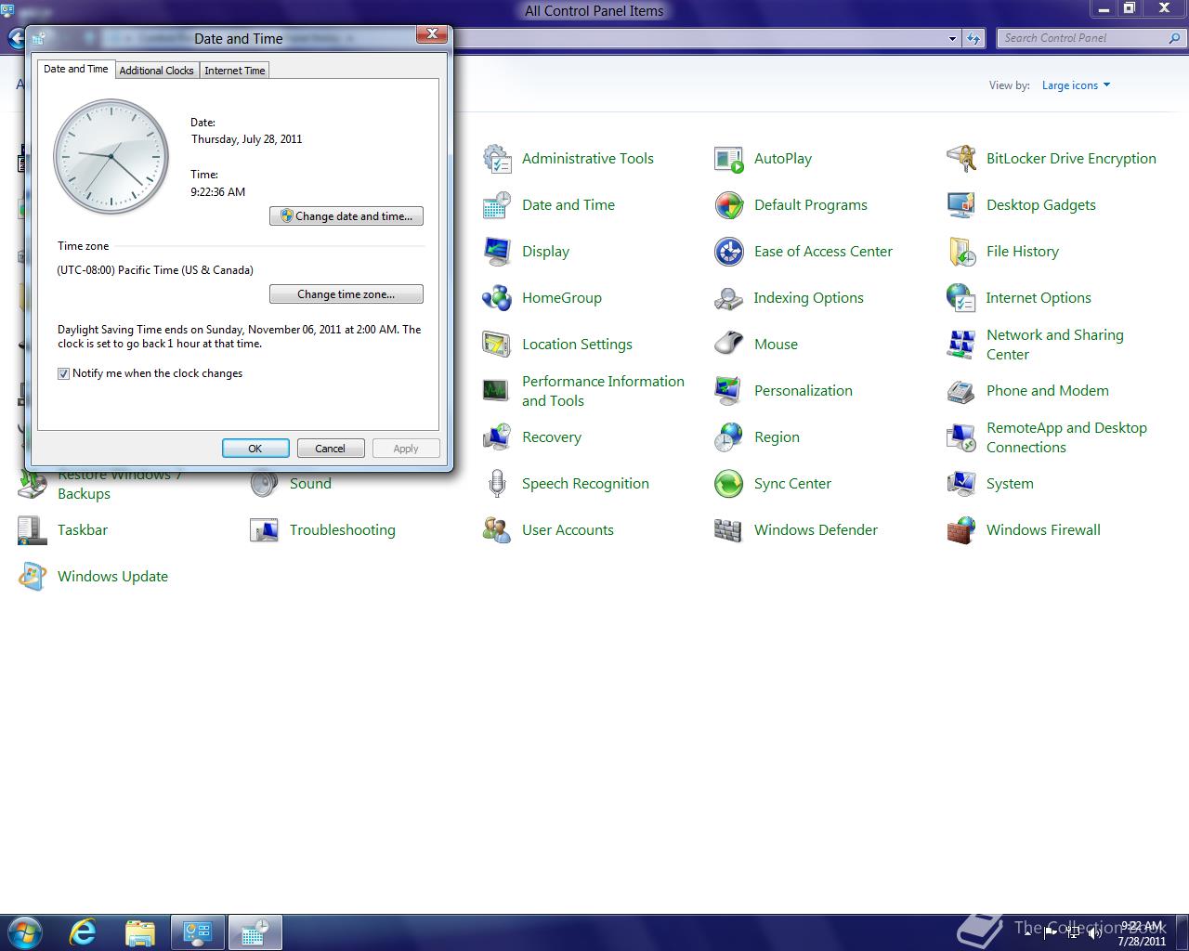
Task: Click the magnifier icon in the search box
Action: point(1175,38)
